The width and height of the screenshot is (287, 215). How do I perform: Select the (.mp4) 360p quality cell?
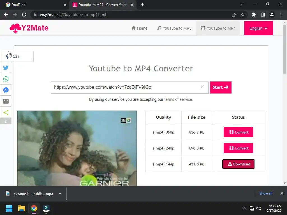click(163, 132)
